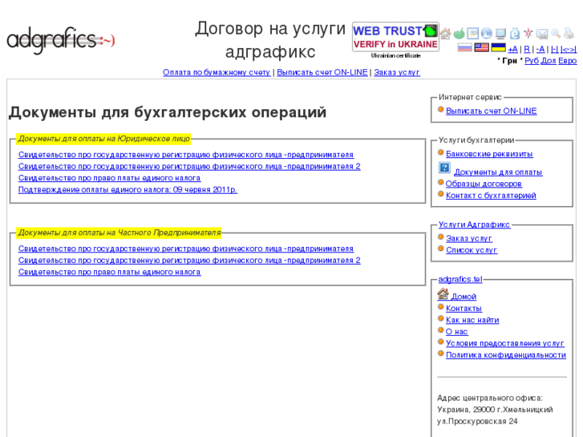583x437 pixels.
Task: Open Выписать счет ON-LINE in the Интернет сервис box
Action: (x=491, y=111)
